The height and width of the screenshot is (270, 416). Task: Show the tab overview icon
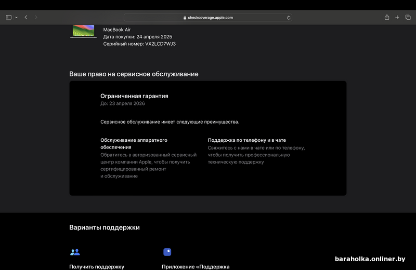(408, 17)
